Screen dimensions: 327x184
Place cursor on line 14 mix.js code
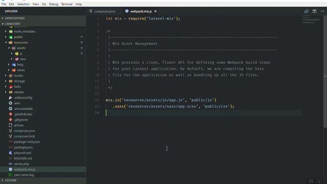click(161, 100)
